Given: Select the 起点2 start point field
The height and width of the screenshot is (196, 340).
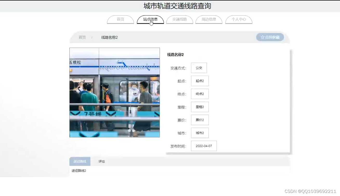Looking at the screenshot, I should click(x=200, y=81).
